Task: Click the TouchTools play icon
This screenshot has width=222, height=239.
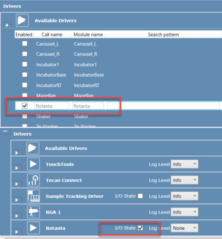Action: click(x=34, y=164)
